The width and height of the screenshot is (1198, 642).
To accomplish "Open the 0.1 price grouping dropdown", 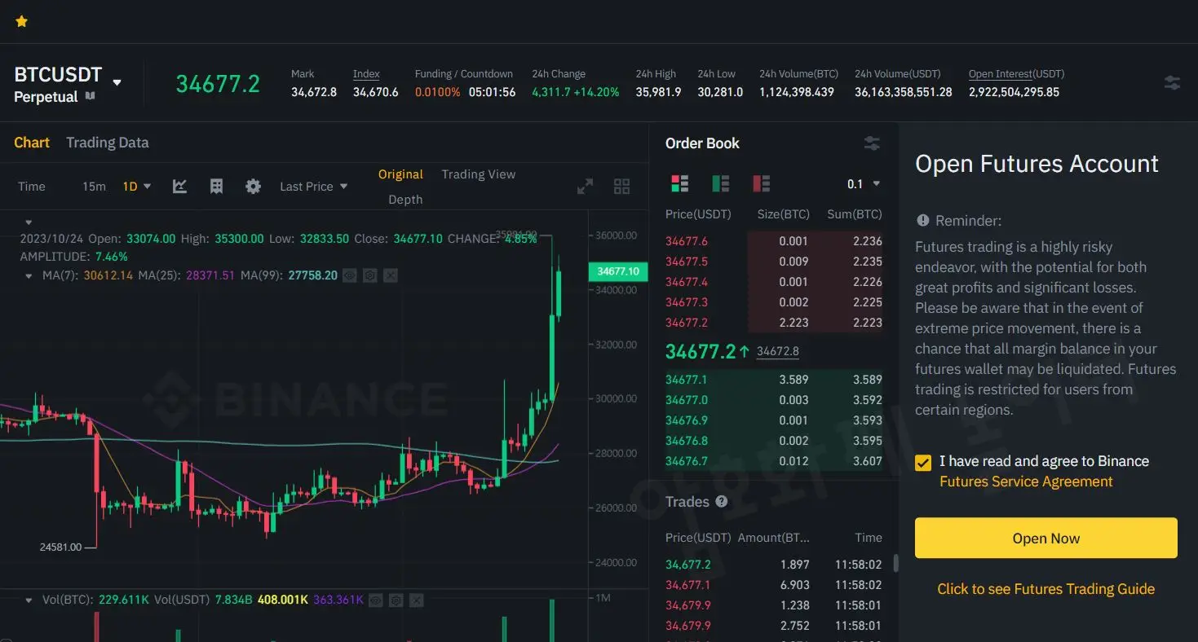I will pos(864,184).
